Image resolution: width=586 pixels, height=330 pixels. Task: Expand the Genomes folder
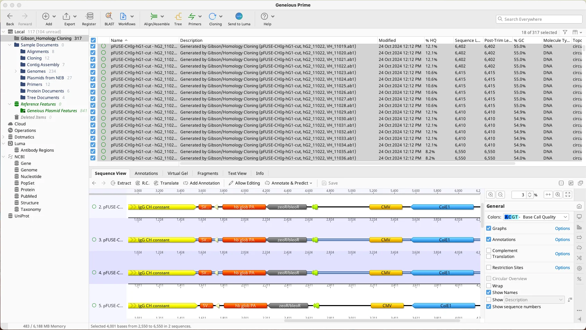[x=16, y=71]
